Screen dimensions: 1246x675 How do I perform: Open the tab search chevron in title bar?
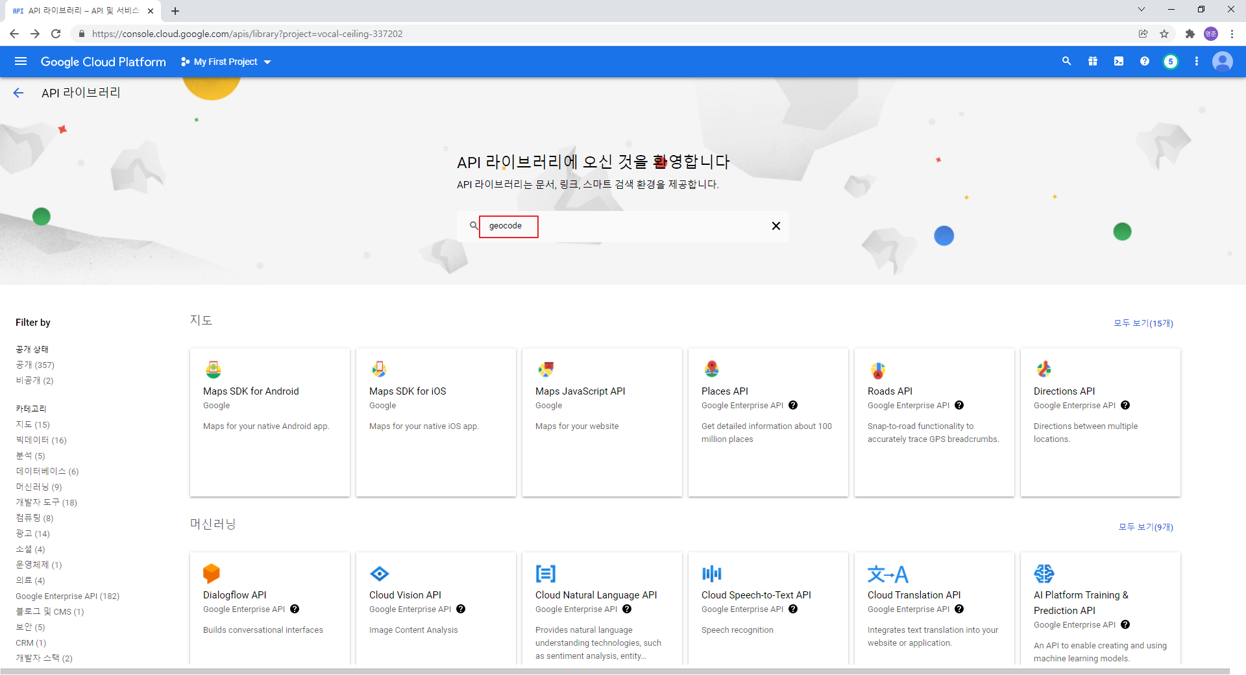1142,9
